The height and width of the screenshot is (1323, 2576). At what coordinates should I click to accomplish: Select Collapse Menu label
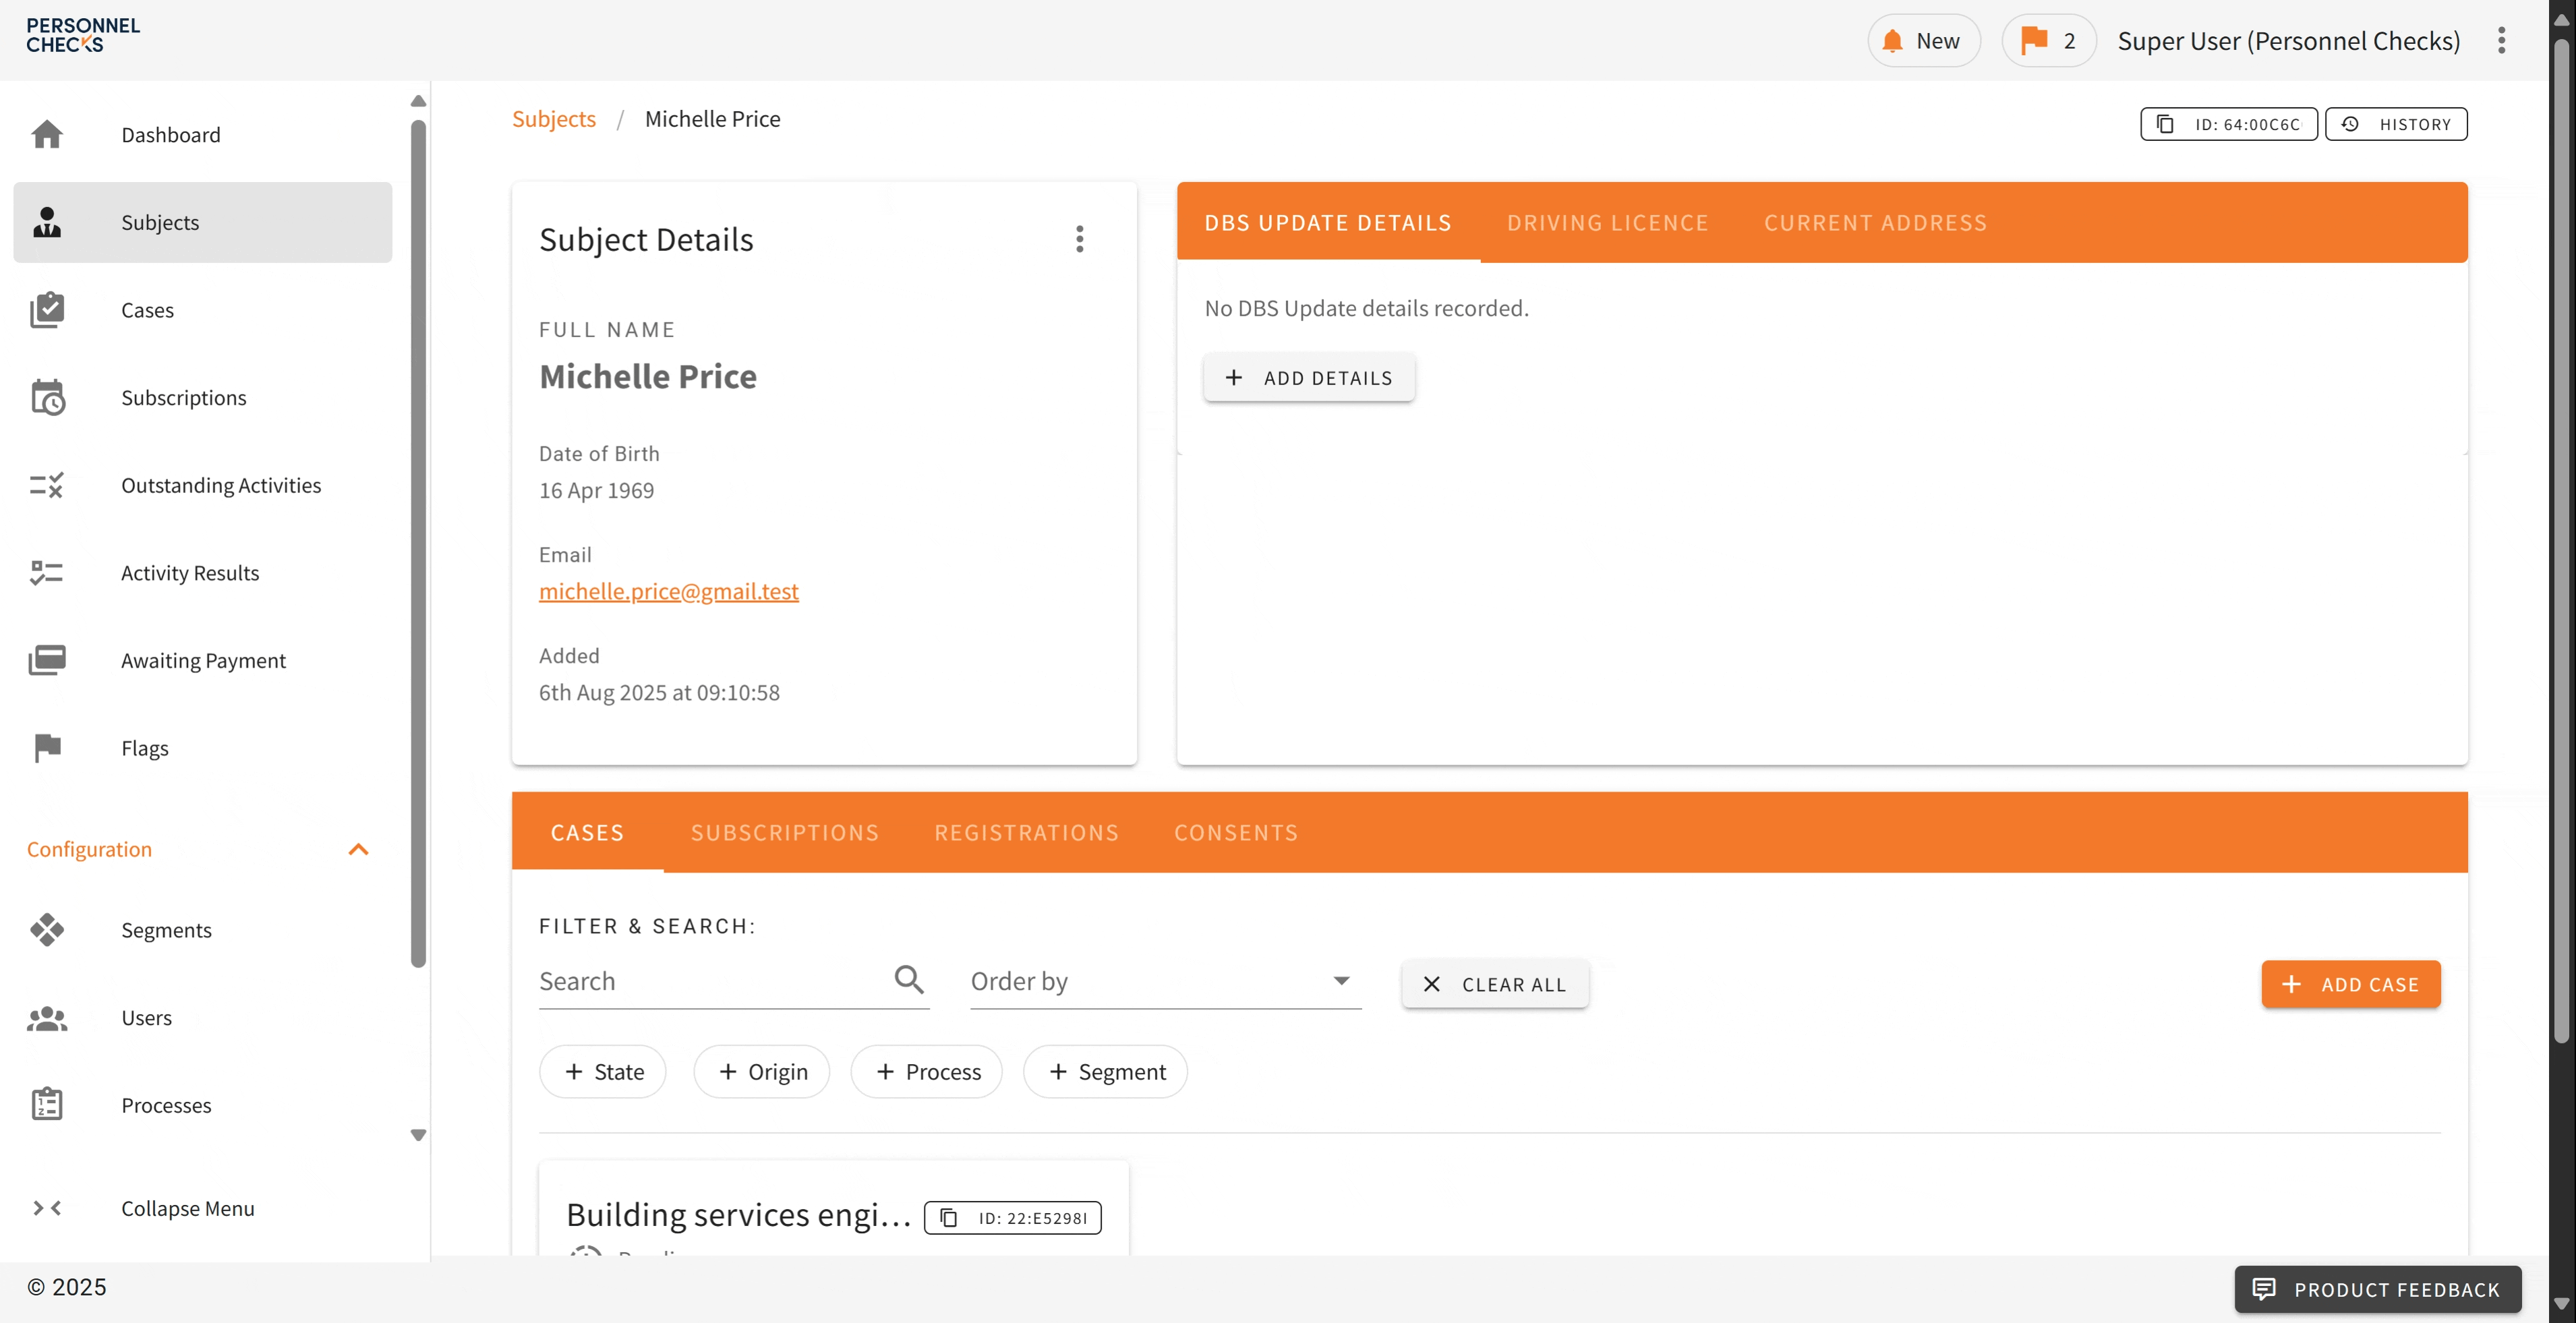pyautogui.click(x=188, y=1208)
